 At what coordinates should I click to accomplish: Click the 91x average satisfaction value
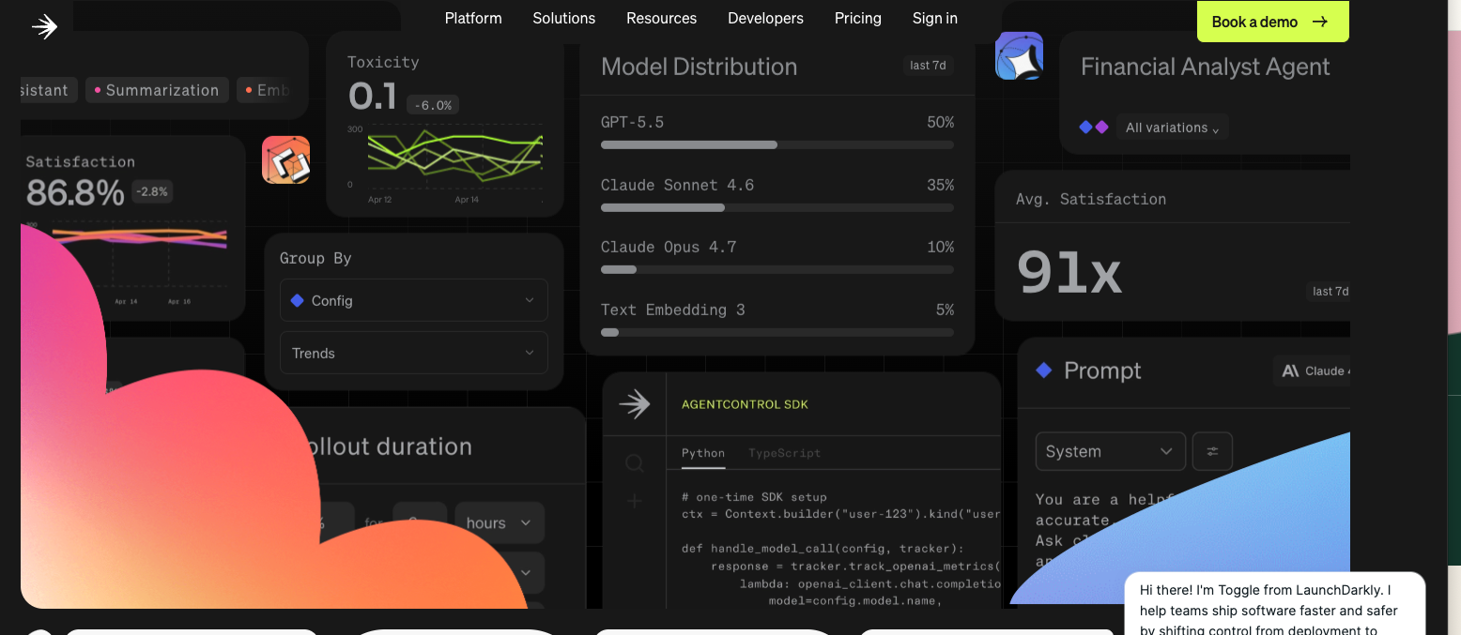point(1069,273)
